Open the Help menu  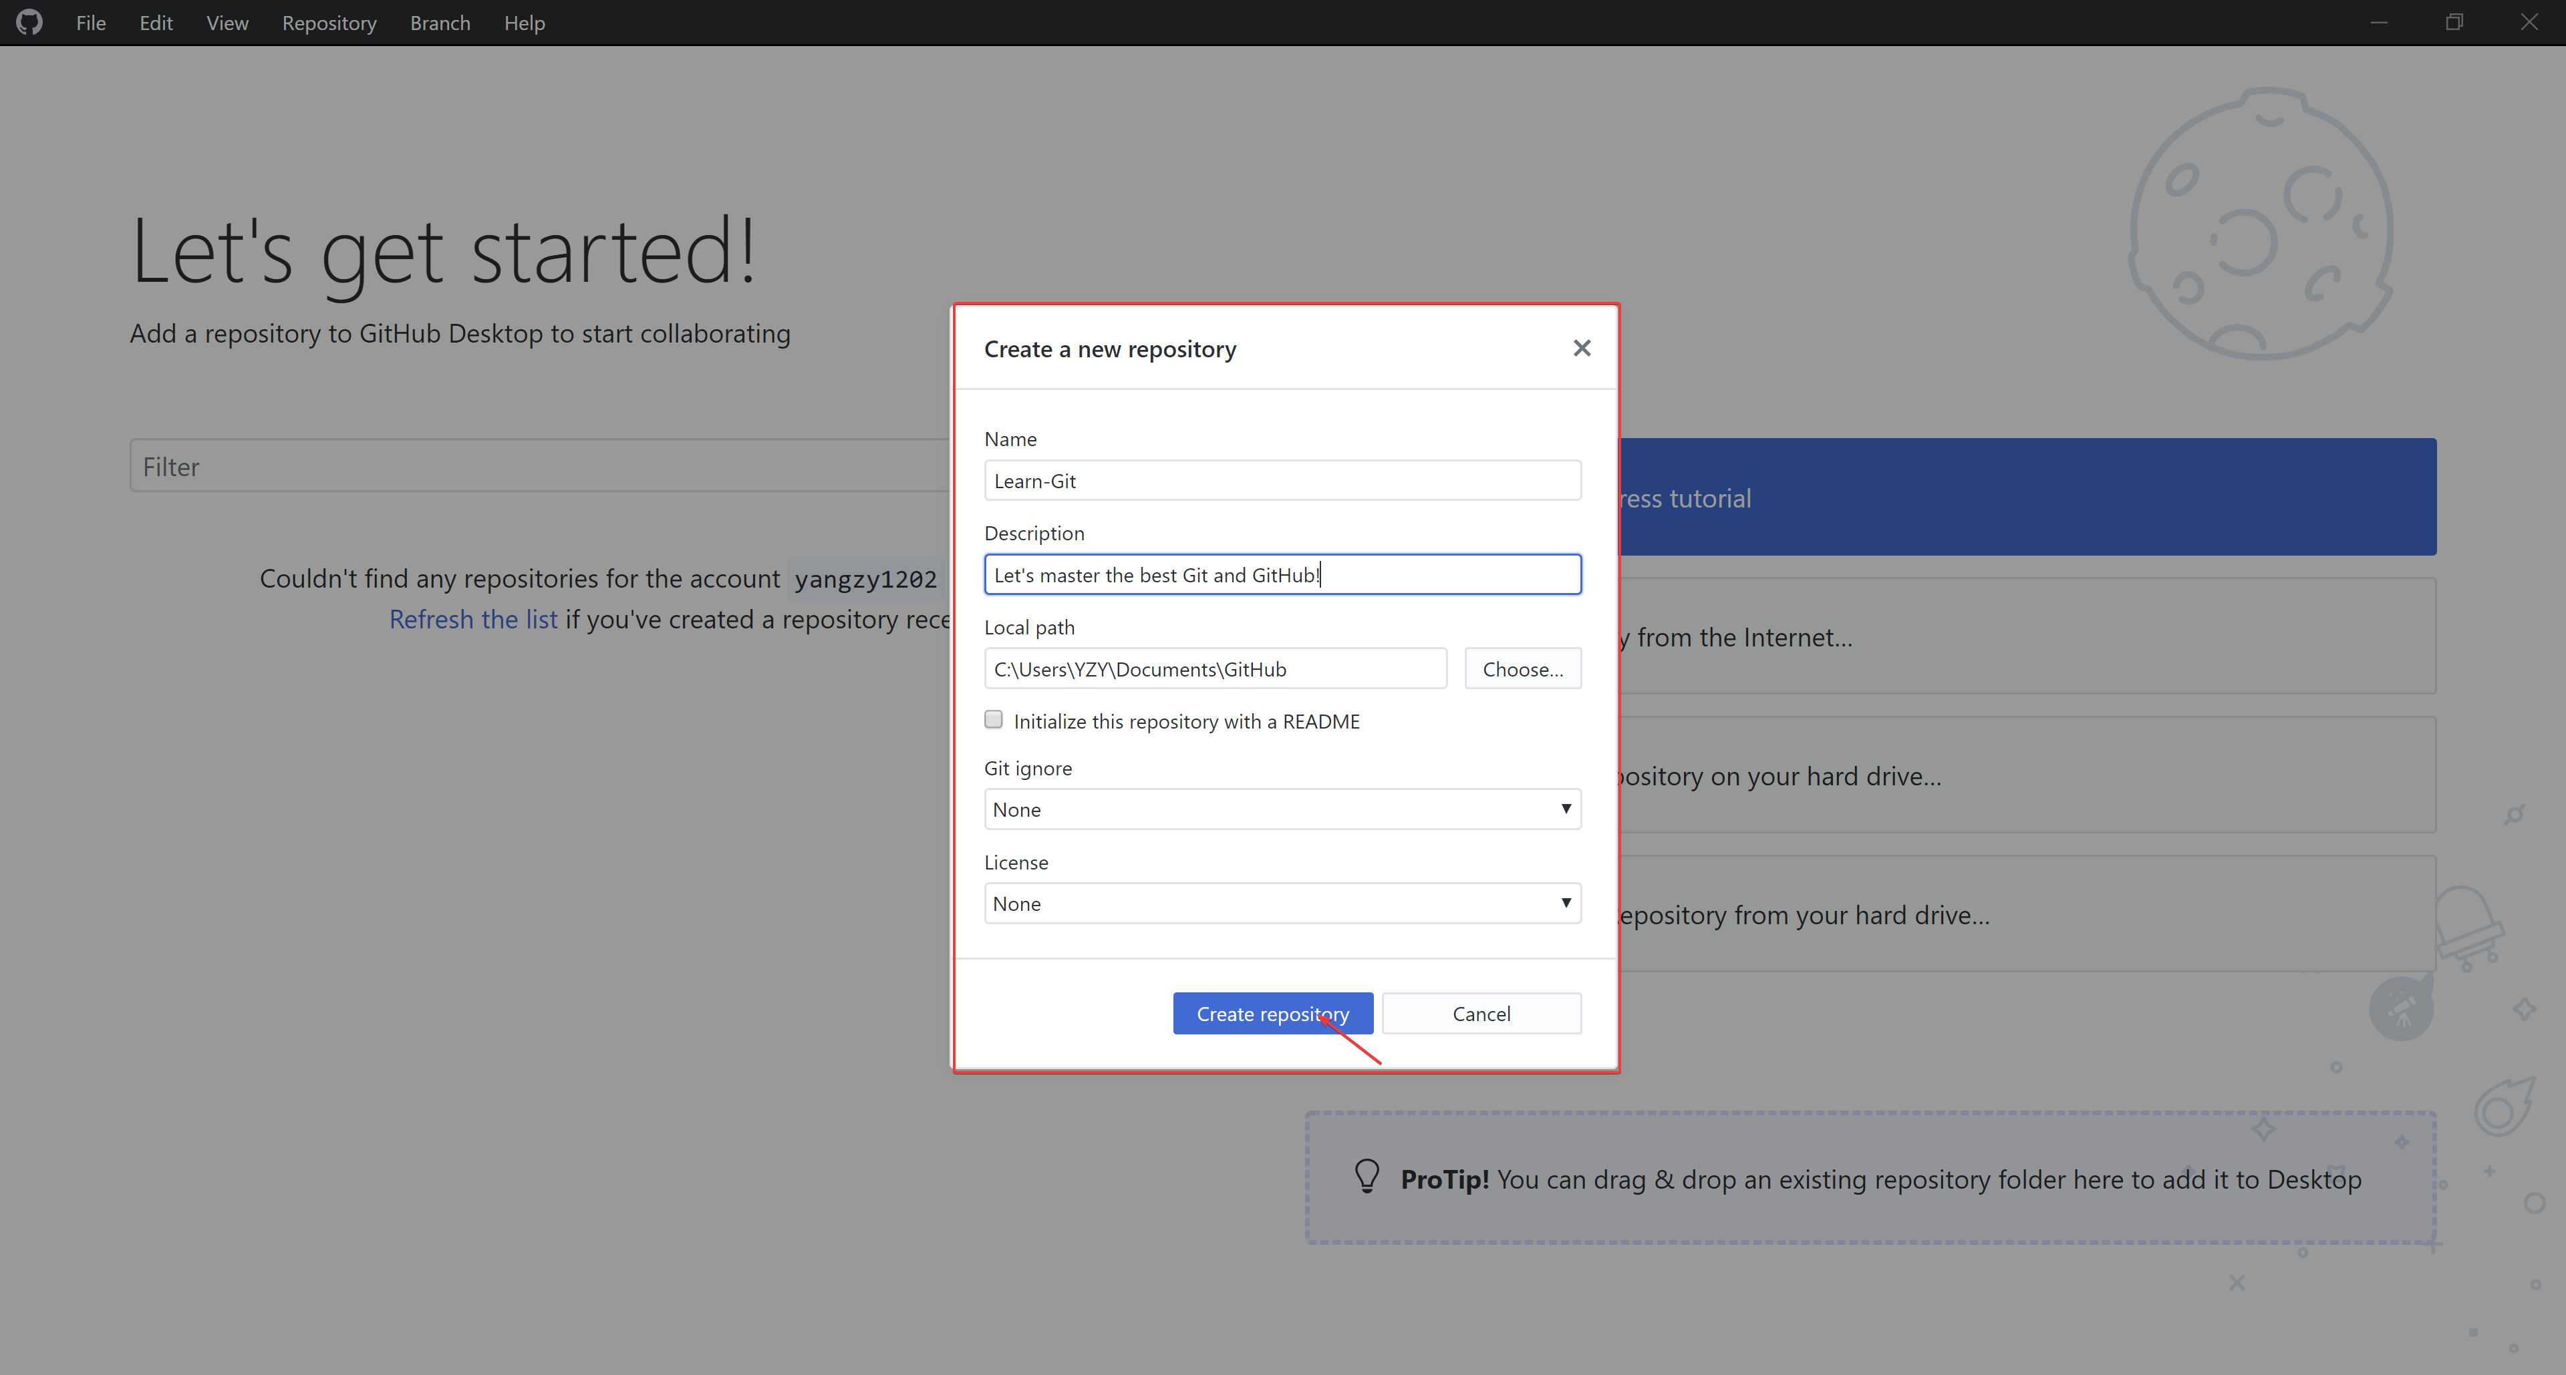(524, 22)
